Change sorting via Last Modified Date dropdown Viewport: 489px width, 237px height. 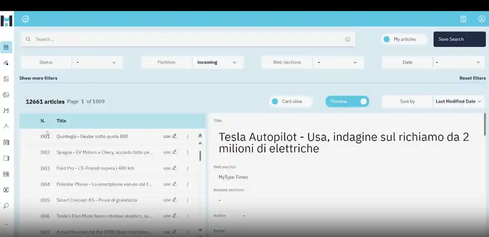point(458,101)
